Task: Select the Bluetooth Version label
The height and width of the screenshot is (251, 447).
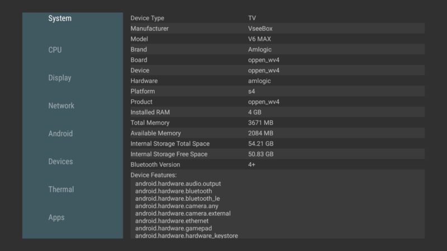Action: (155, 165)
